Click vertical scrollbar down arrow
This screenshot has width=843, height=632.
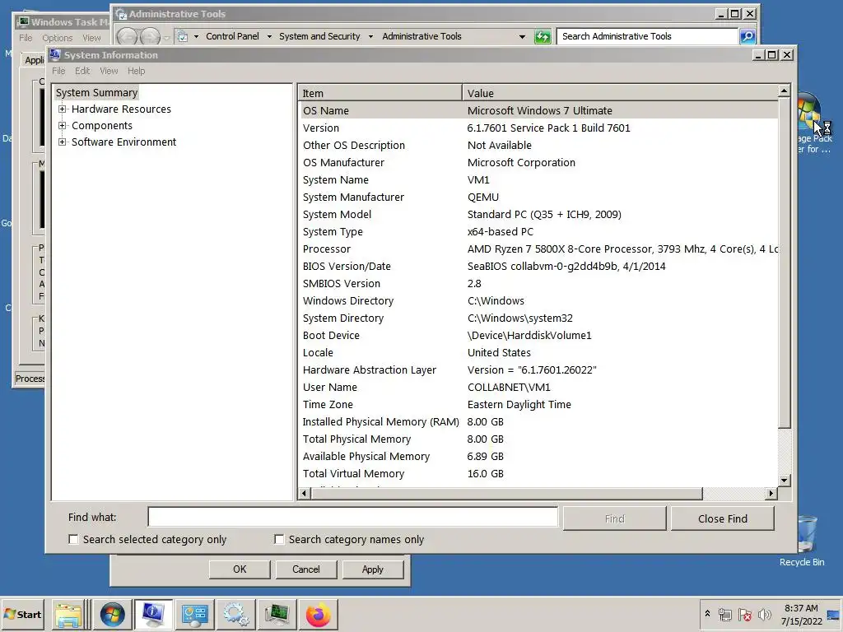(x=784, y=480)
